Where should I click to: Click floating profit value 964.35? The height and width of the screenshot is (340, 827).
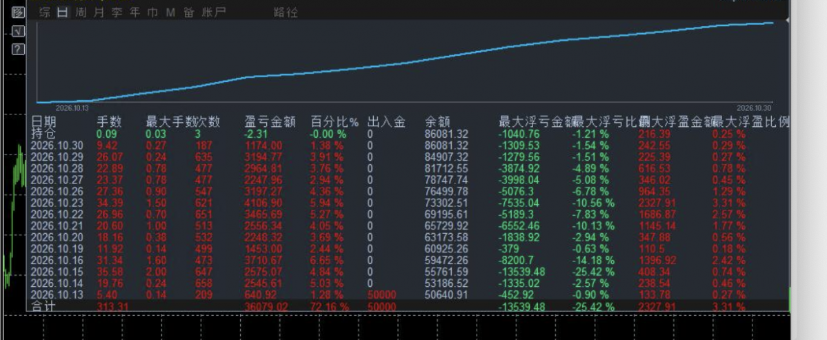point(655,191)
